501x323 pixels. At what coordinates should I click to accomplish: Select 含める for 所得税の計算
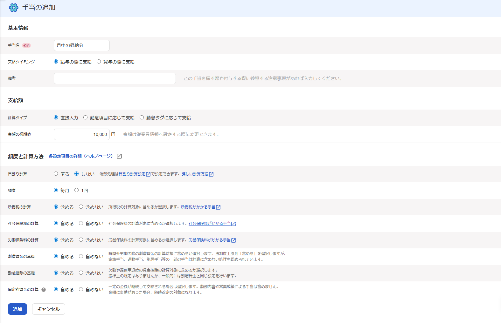point(56,207)
